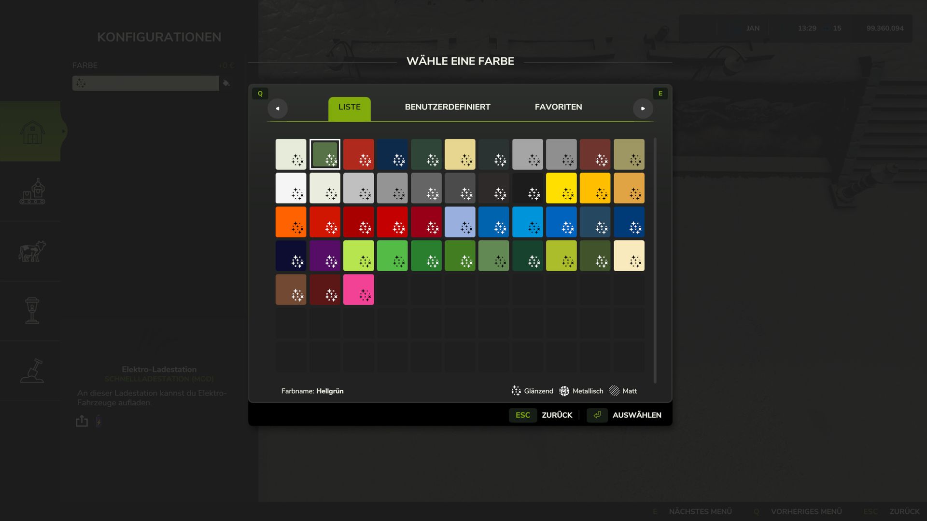Screen dimensions: 927x521
Task: Open the landscaping shovel category icon
Action: point(32,370)
